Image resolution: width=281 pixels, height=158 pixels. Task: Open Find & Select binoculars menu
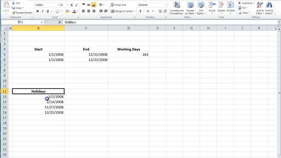pos(269,8)
